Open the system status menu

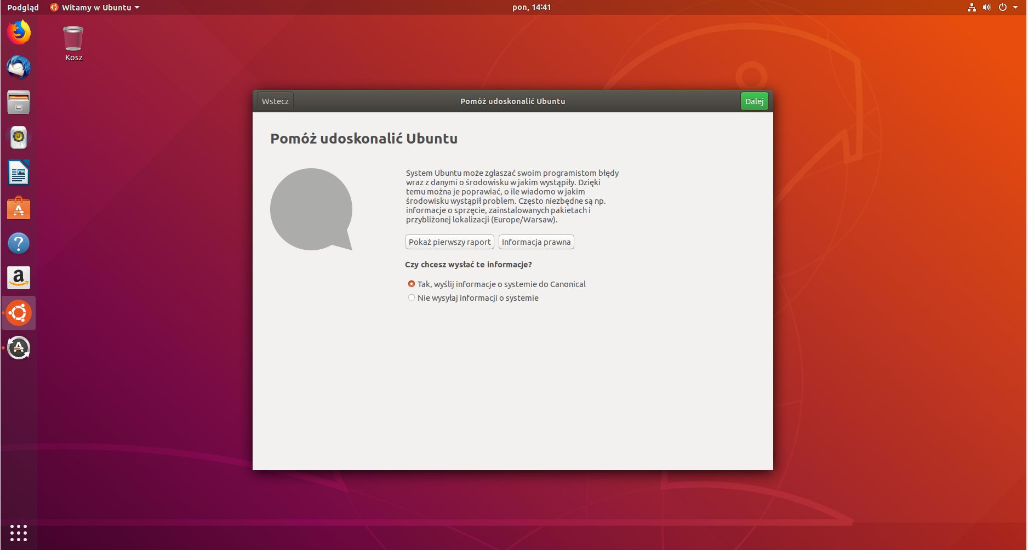click(1002, 7)
